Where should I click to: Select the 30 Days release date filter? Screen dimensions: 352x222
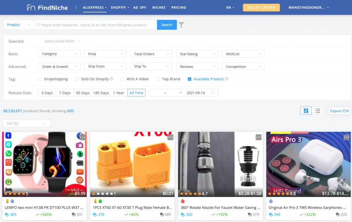(x=82, y=93)
